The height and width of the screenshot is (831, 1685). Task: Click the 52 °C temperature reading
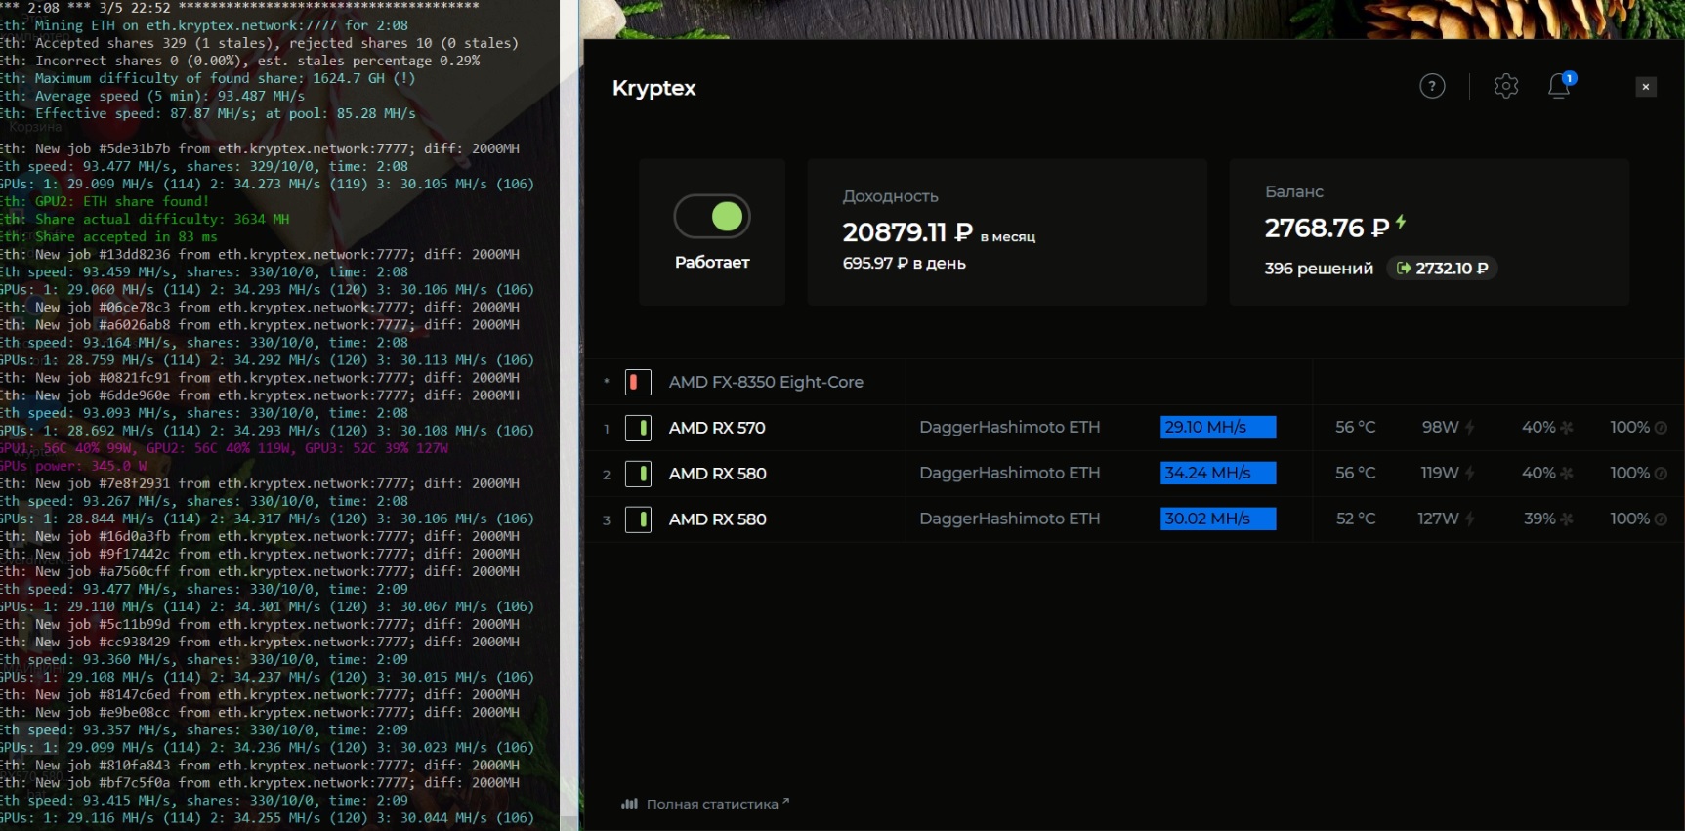1356,519
